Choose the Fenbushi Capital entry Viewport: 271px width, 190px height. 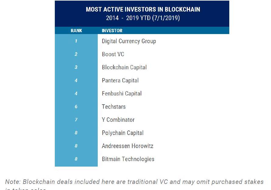[x=122, y=93]
